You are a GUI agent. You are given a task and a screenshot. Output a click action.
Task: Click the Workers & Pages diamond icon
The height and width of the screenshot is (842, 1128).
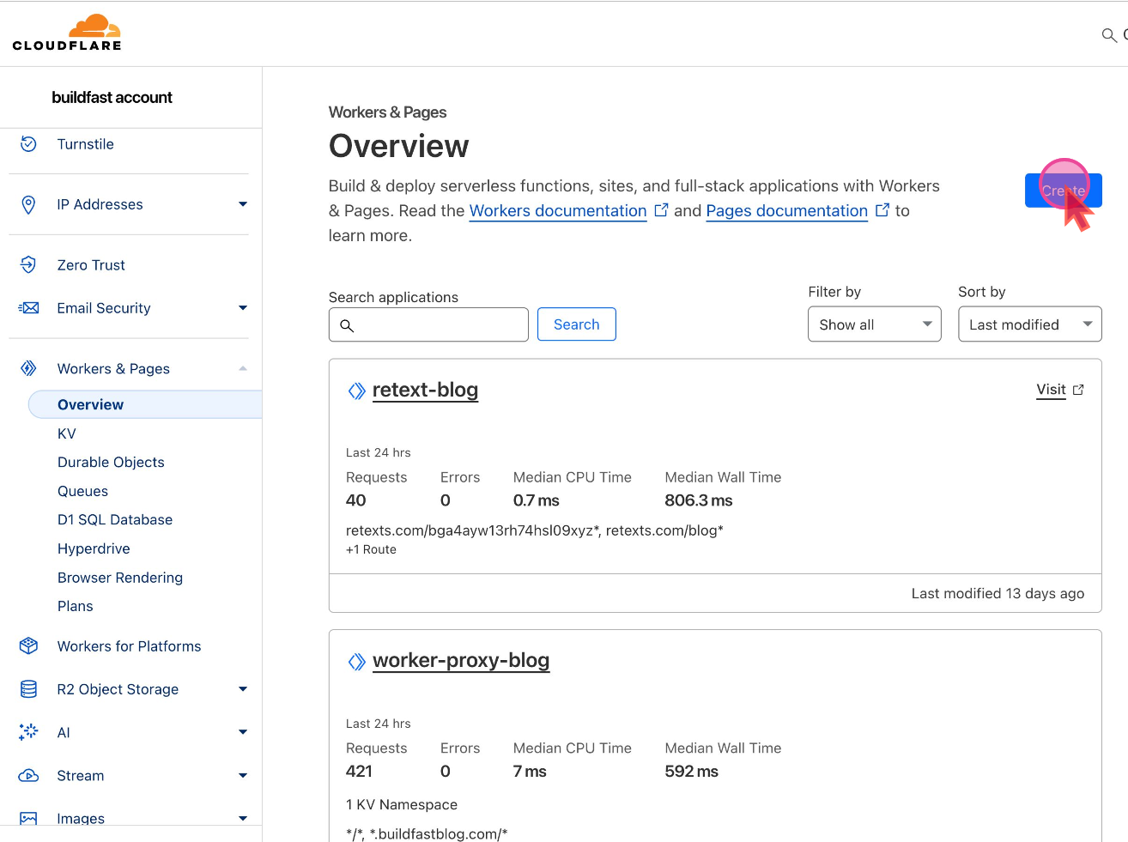28,369
